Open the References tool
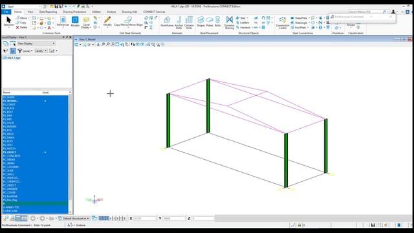The image size is (414, 233). pos(63,21)
